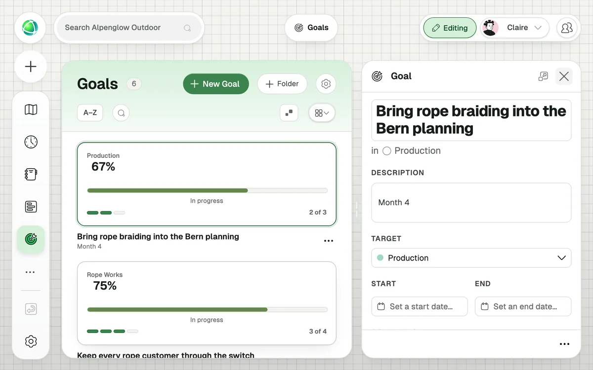Set a start date field
Screen dimensions: 593x370
(419, 306)
